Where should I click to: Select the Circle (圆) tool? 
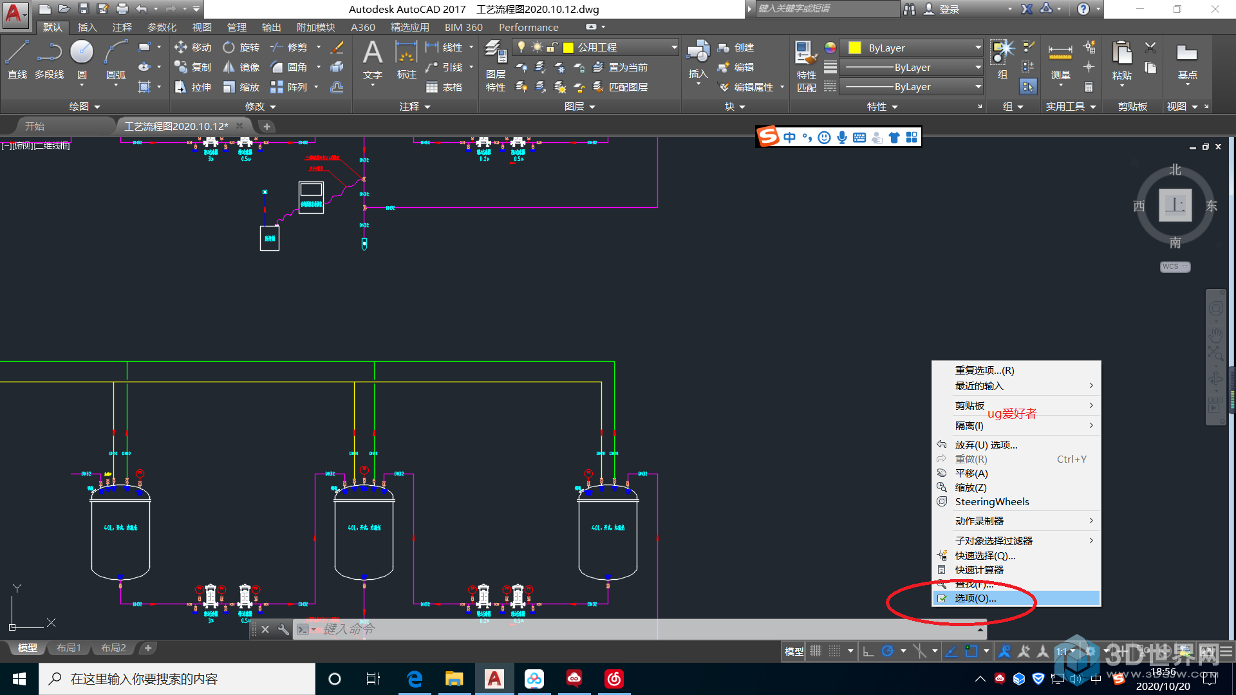[x=82, y=60]
